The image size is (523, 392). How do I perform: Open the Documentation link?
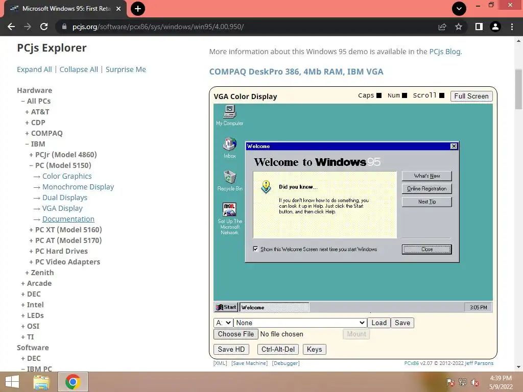point(68,218)
